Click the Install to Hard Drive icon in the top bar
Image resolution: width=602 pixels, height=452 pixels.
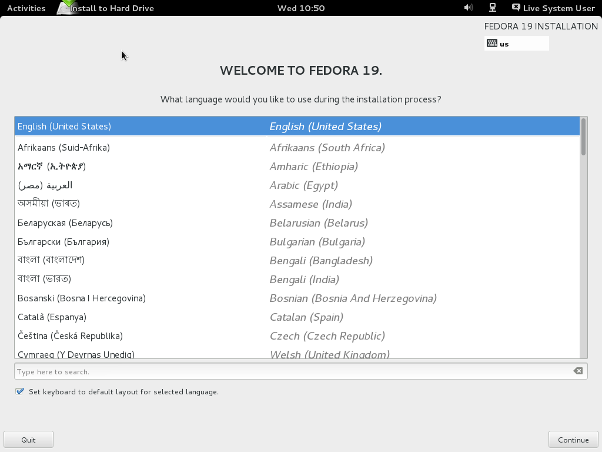tap(65, 8)
